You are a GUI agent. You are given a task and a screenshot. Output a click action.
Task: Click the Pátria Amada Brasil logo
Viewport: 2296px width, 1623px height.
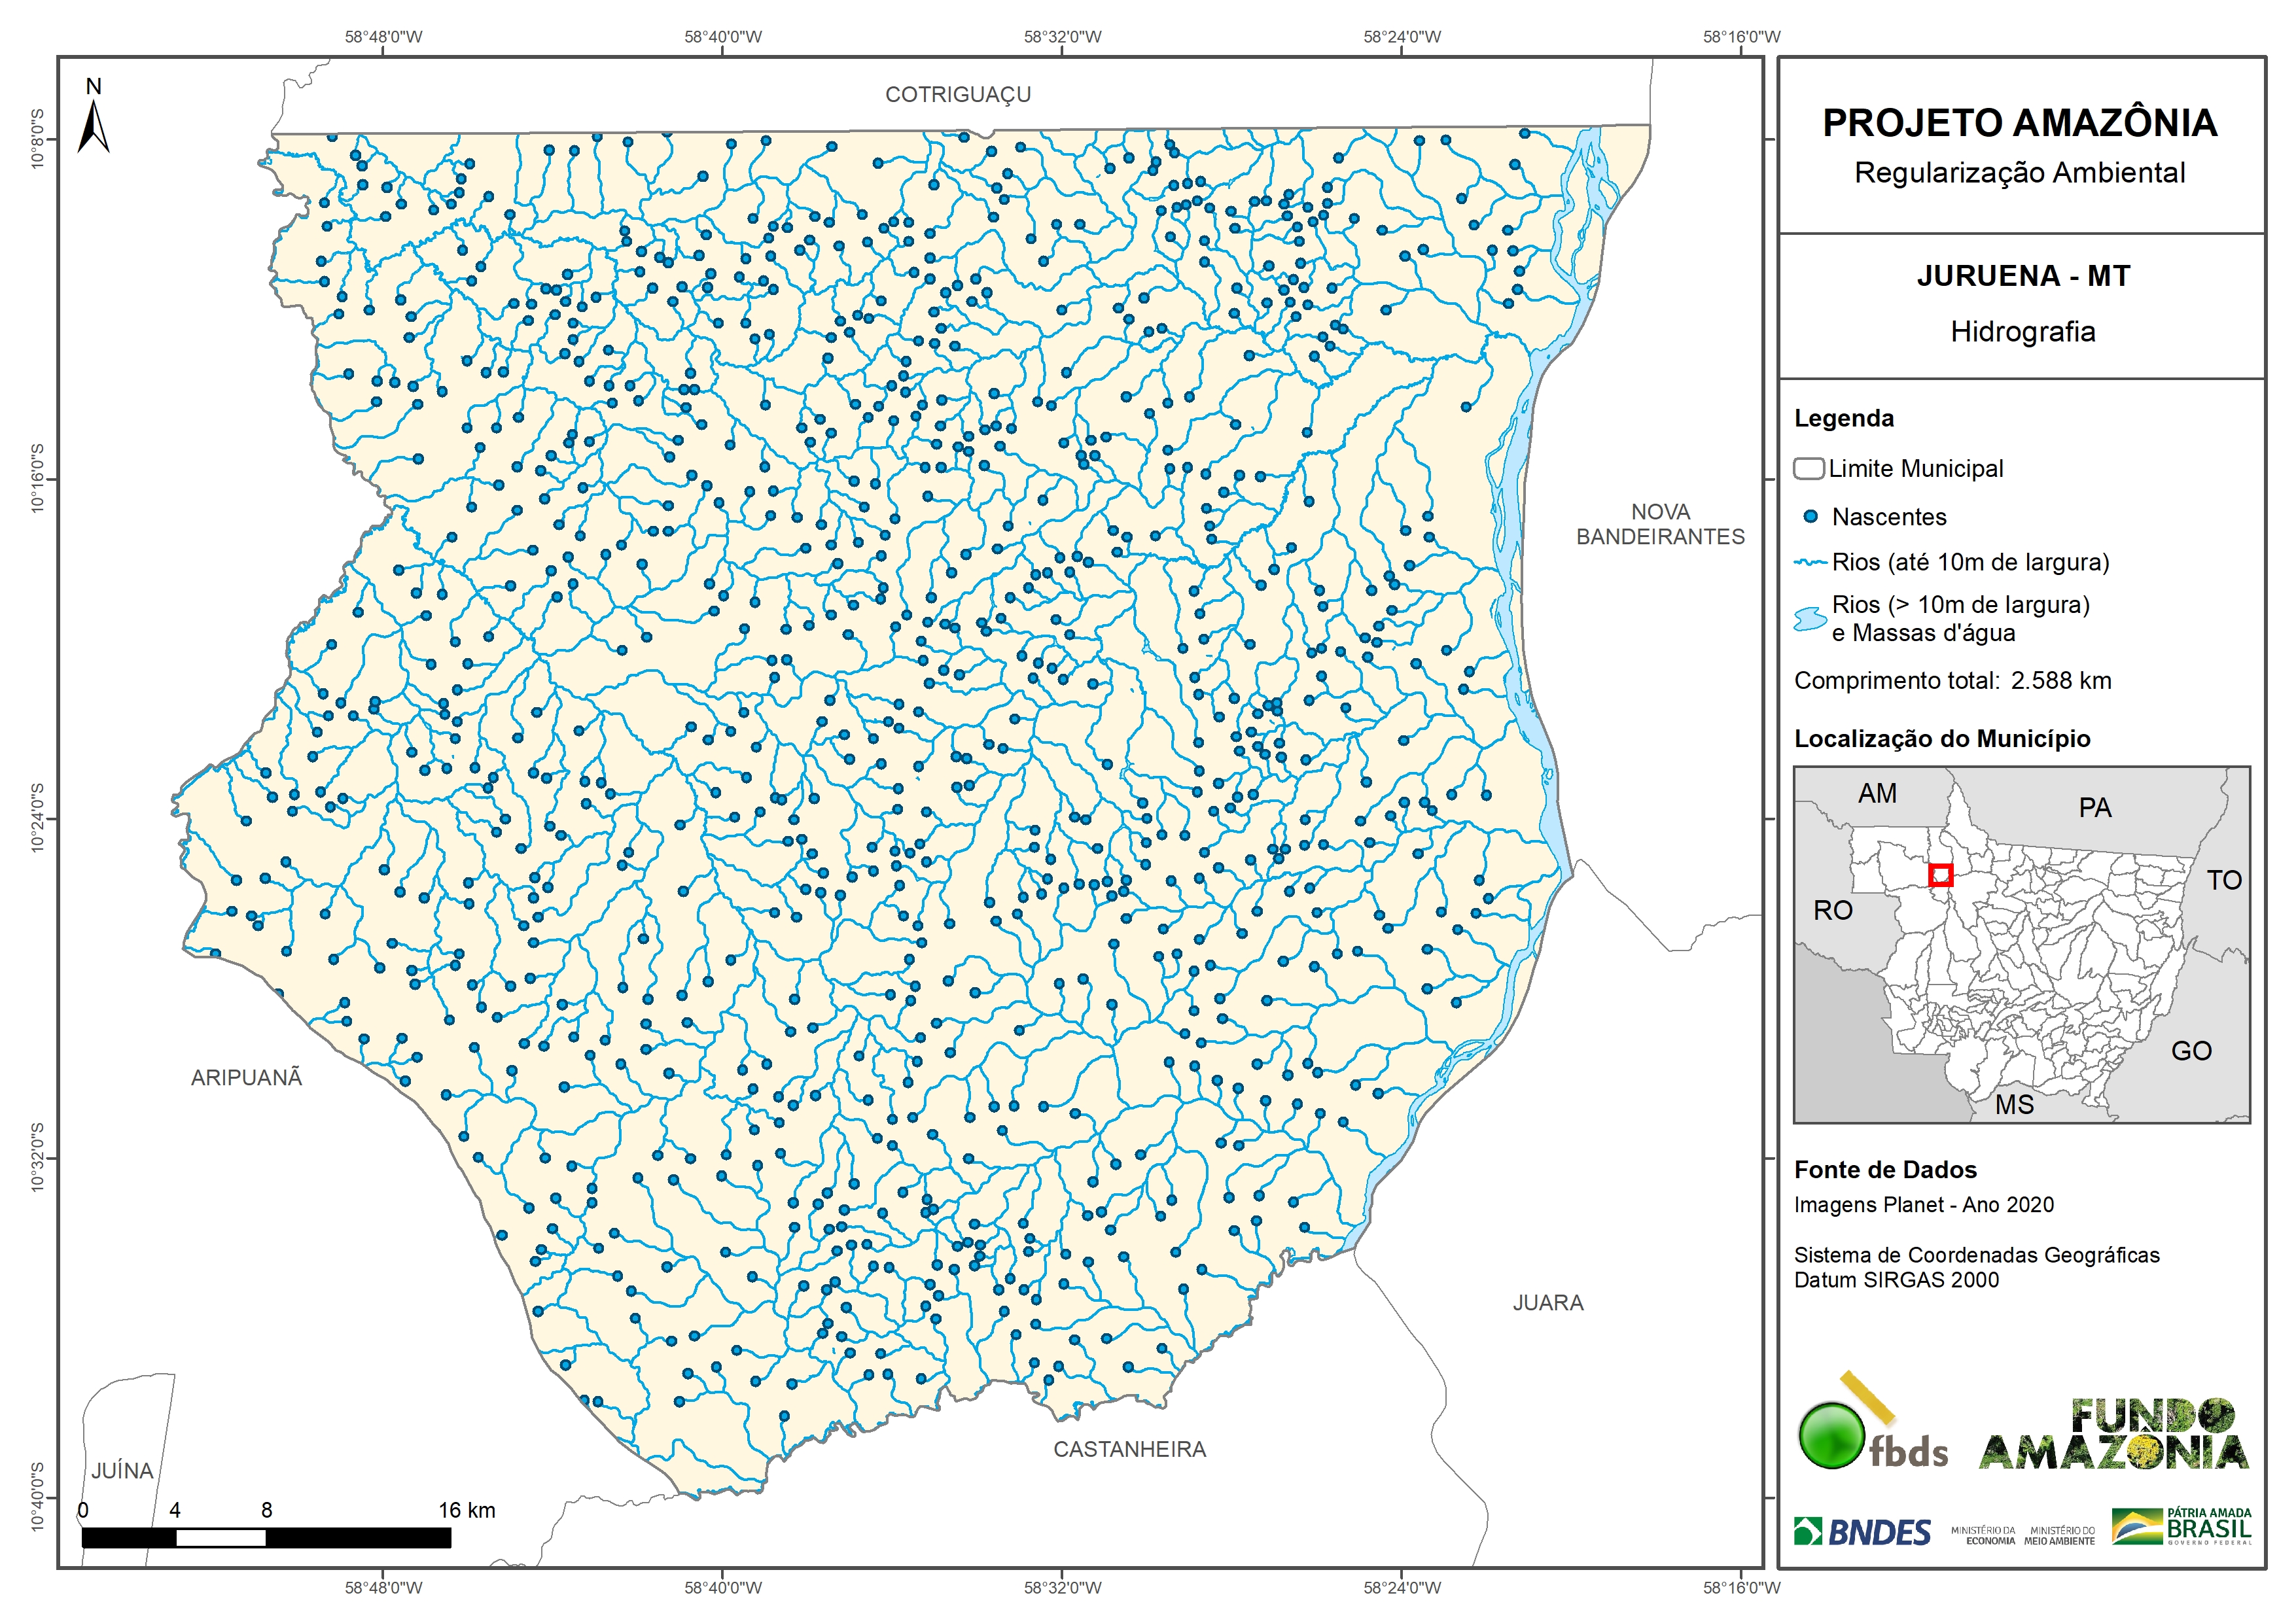coord(2181,1526)
